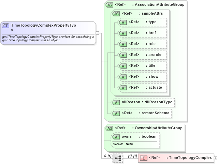Image resolution: width=217 pixels, height=164 pixels.
Task: Click the A icon of actuate attribute
Action: [123, 88]
